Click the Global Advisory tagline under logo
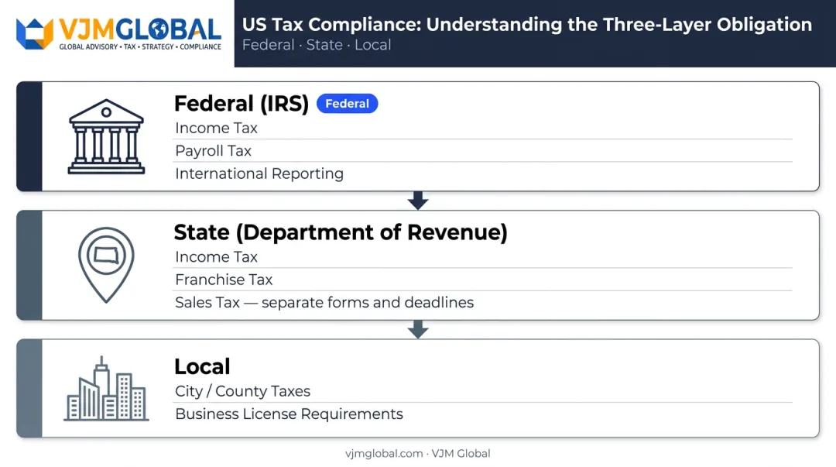 coord(139,47)
